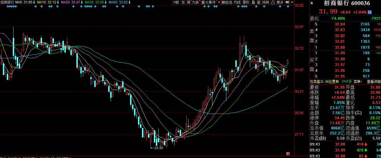Expand the 更多 more options menu
The image size is (381, 158).
pos(280,2)
